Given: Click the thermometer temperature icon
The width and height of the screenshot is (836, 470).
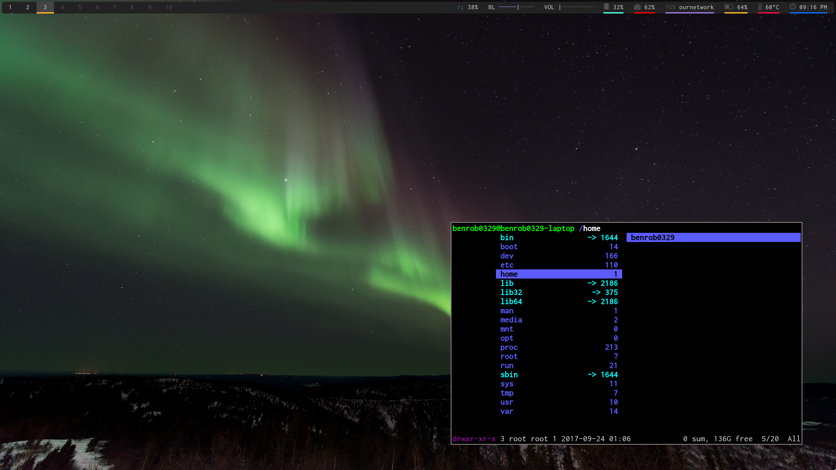Looking at the screenshot, I should tap(760, 7).
